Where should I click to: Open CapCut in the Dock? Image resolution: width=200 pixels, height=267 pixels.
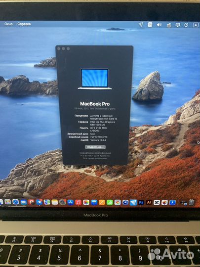coord(157,202)
